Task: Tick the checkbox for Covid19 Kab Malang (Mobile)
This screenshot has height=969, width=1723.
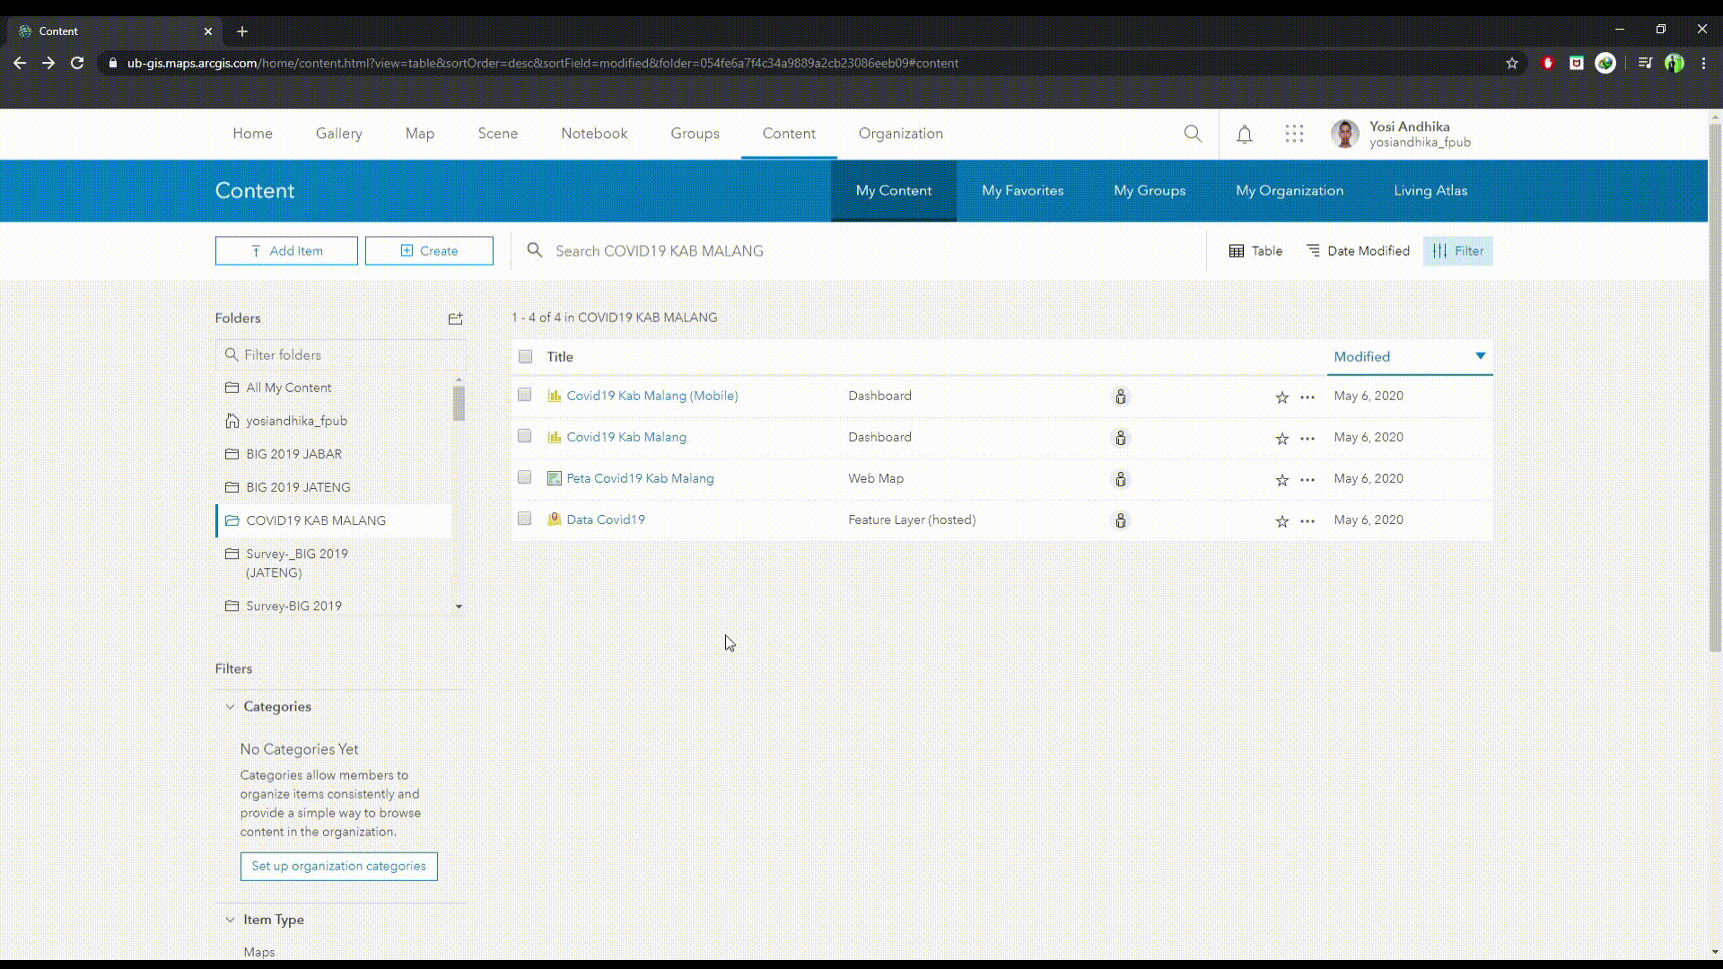Action: pos(525,395)
